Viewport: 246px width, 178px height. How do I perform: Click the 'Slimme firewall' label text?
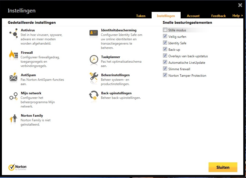179,69
